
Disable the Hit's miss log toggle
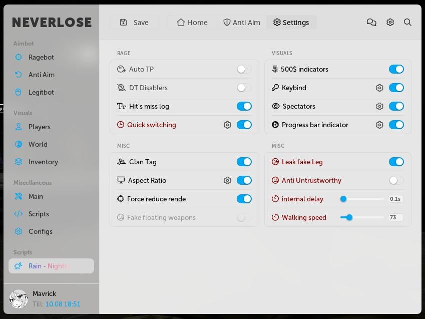click(x=244, y=106)
